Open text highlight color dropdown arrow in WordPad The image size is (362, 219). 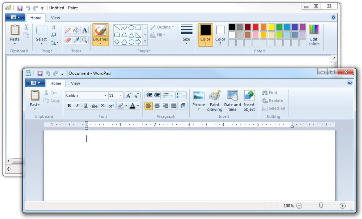126,106
